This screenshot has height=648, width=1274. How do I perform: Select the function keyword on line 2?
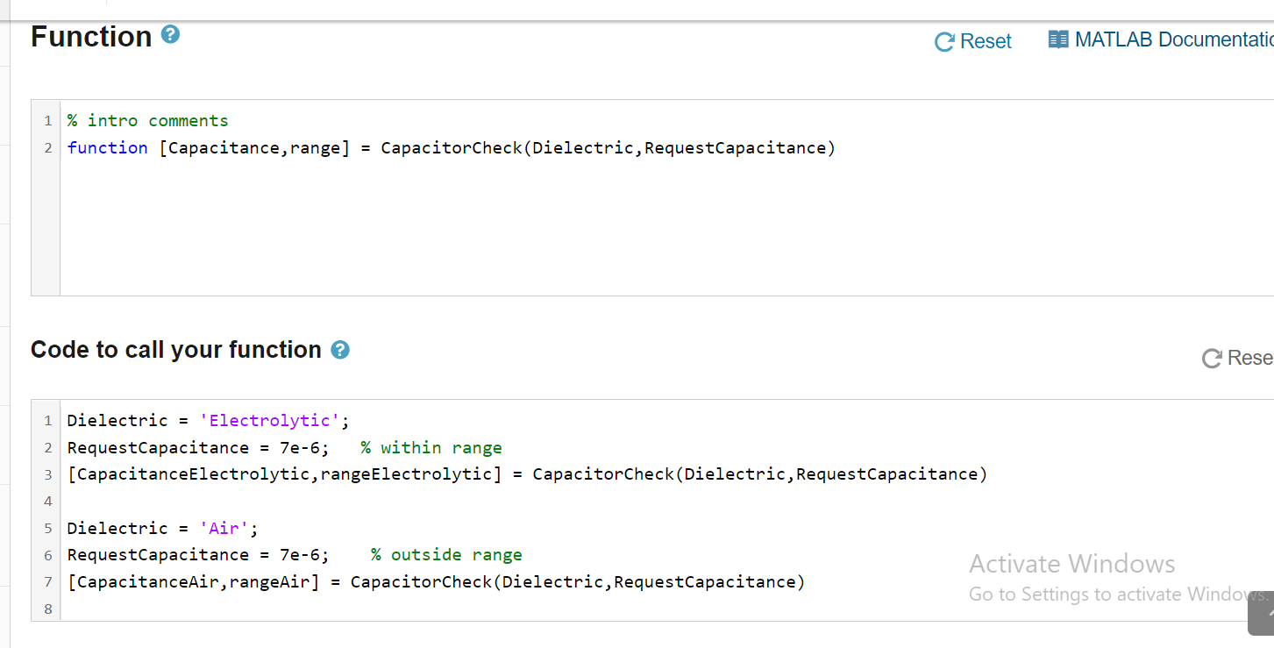click(107, 147)
